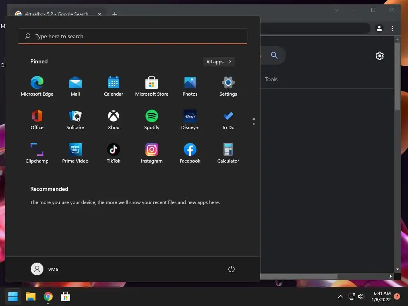Go to next pinned apps page dot
This screenshot has width=408, height=306.
click(254, 124)
